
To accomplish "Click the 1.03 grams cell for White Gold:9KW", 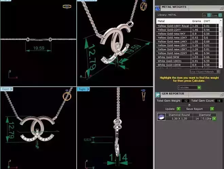I will [x=197, y=57].
